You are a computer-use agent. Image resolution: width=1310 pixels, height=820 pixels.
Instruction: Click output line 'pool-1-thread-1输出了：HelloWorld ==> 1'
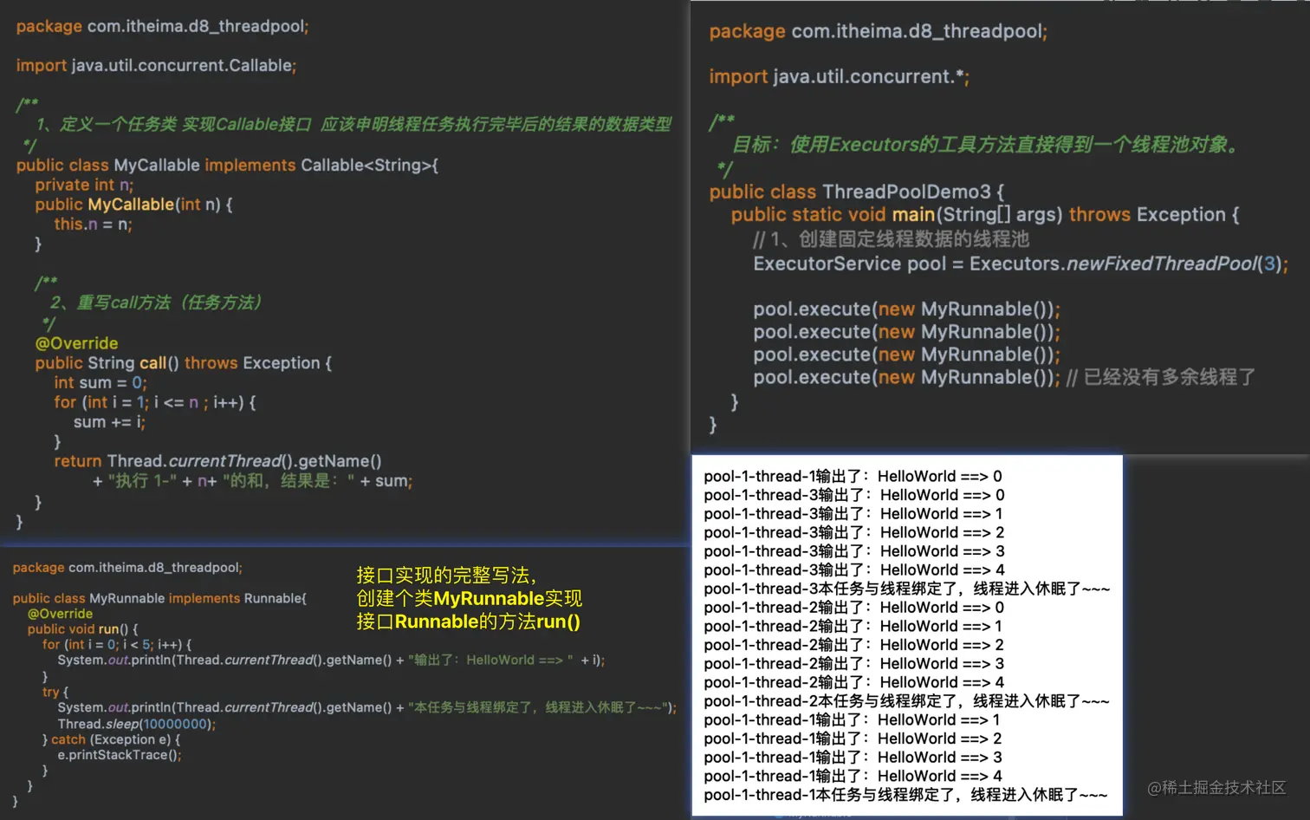coord(852,719)
